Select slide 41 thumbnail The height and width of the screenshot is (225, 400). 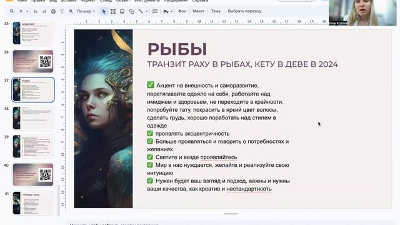click(x=33, y=203)
